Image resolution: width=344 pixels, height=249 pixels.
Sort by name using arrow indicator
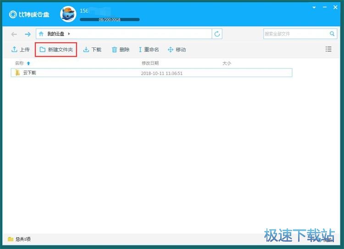(x=28, y=63)
